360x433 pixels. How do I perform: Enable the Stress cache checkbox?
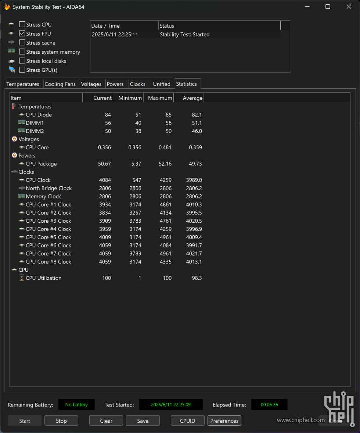click(22, 43)
